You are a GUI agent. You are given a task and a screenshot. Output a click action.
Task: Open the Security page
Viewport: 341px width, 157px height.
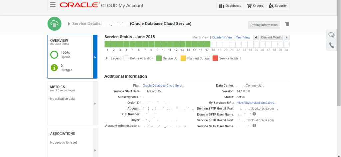coord(278,6)
